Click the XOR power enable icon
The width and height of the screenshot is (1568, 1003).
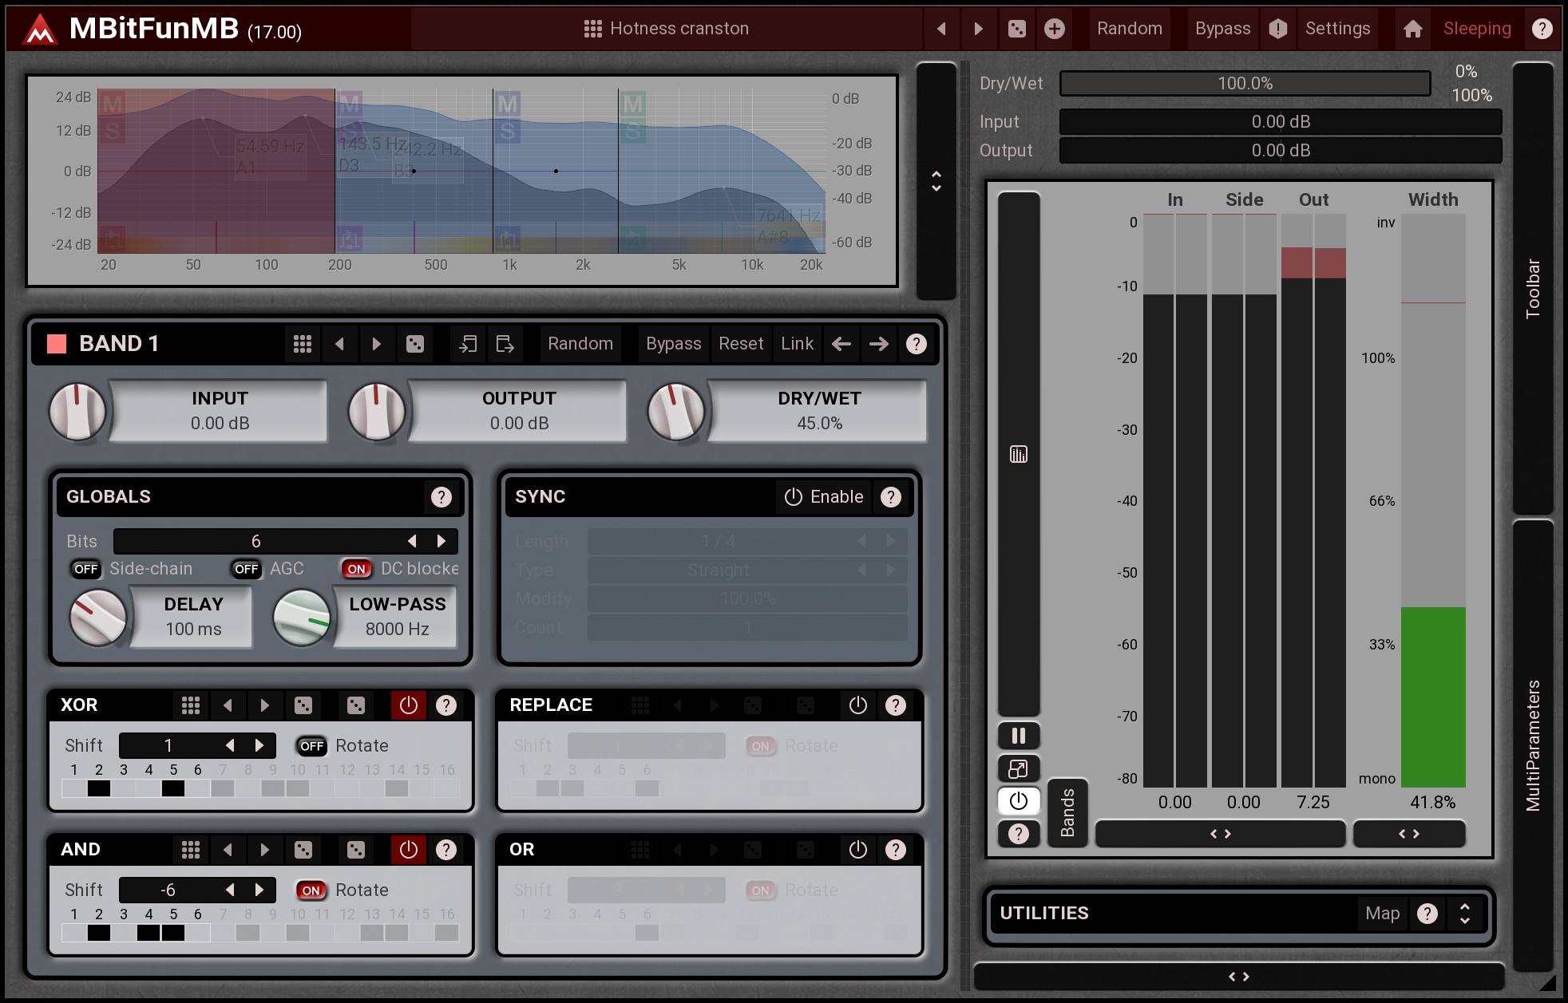tap(408, 705)
